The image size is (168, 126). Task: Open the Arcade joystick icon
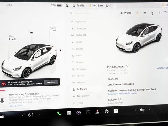[97, 112]
